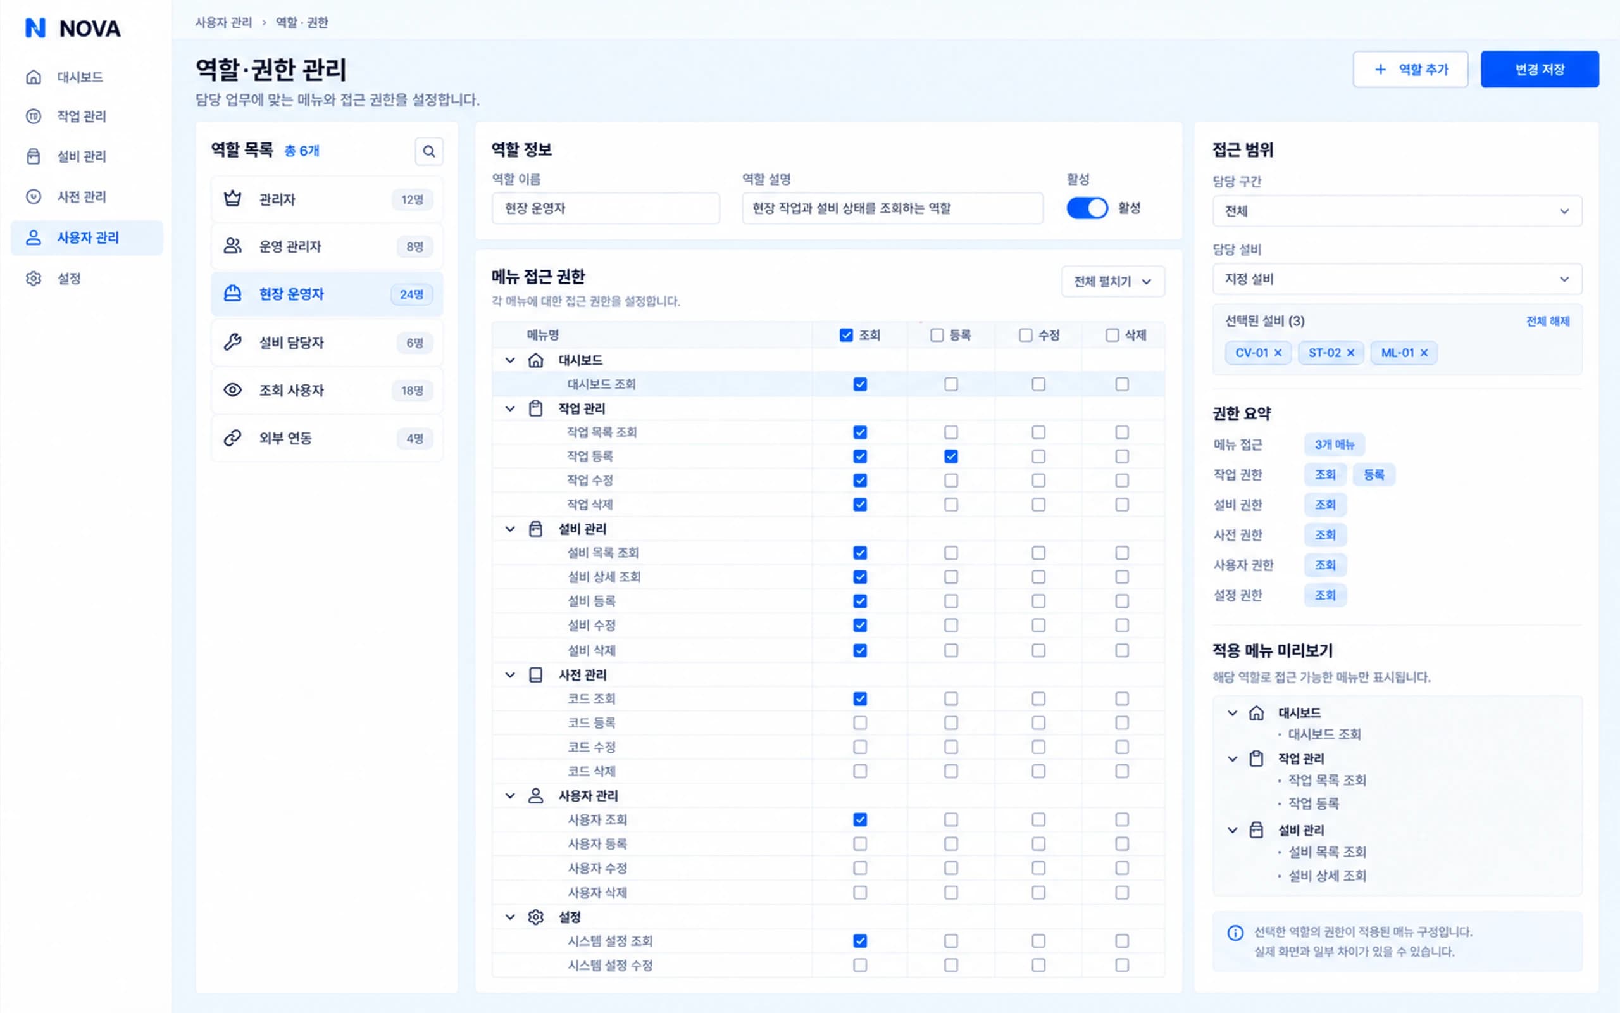
Task: Uncheck 조회 for the 대시보드 조회 row
Action: [860, 384]
